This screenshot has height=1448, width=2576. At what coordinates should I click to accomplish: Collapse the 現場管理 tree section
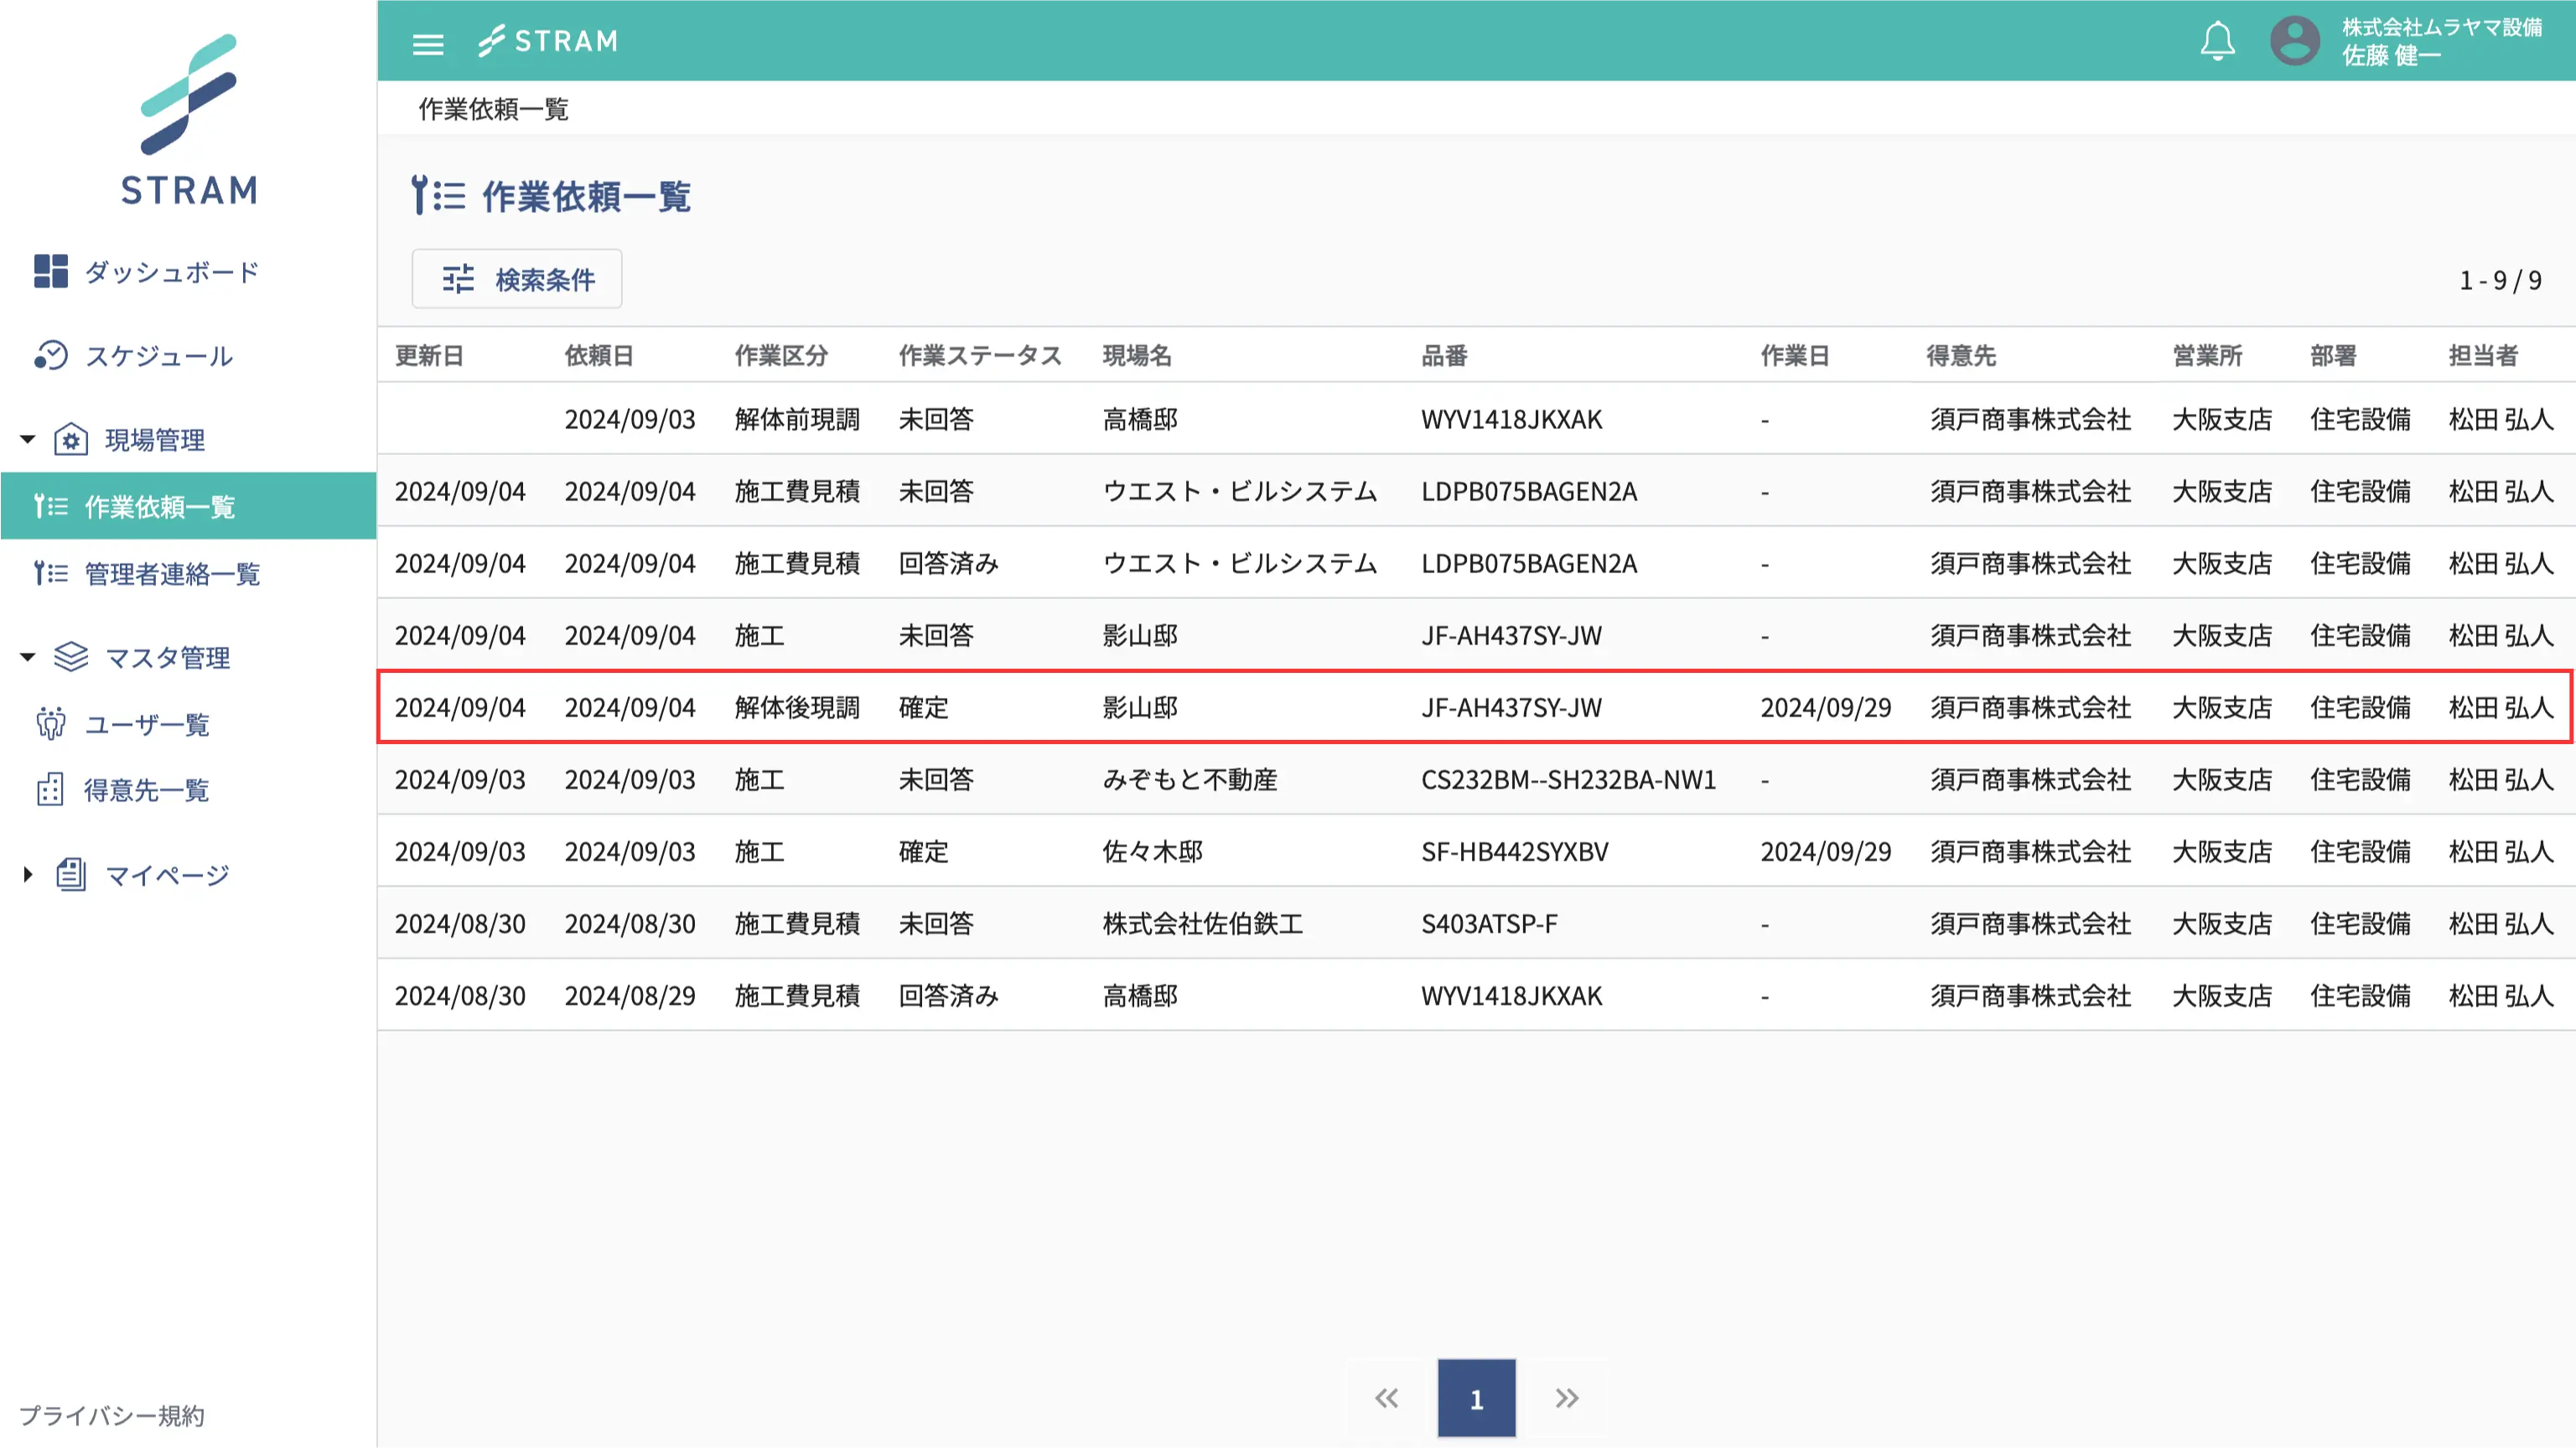coord(28,439)
